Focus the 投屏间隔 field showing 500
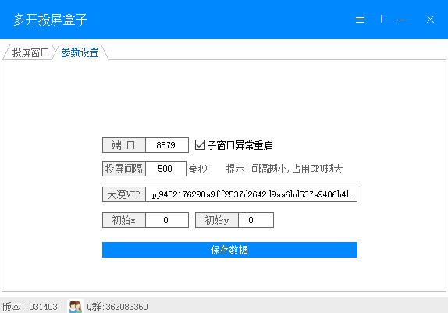448x313 pixels. click(x=165, y=169)
